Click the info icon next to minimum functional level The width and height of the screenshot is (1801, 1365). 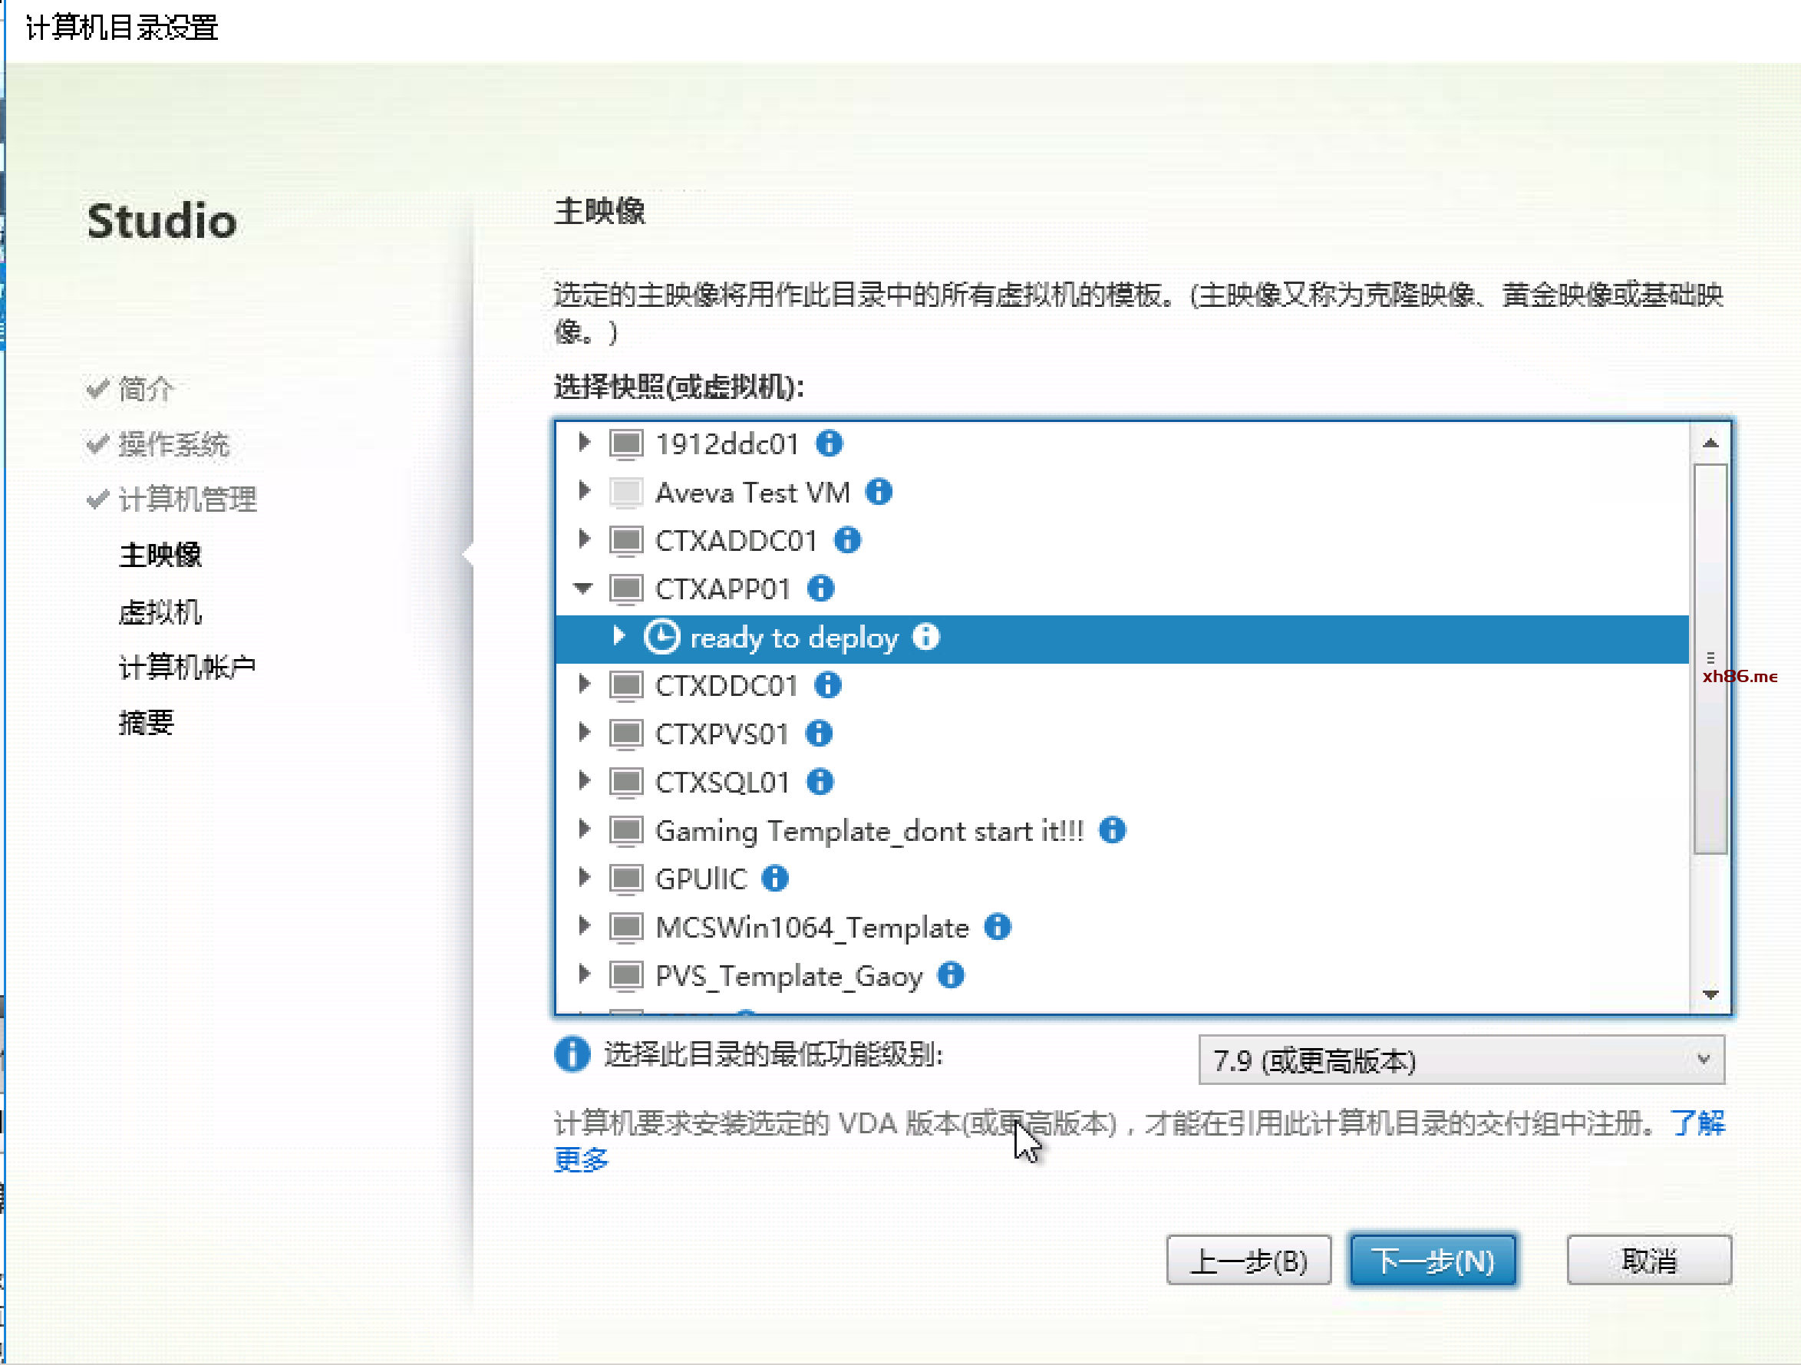tap(572, 1055)
